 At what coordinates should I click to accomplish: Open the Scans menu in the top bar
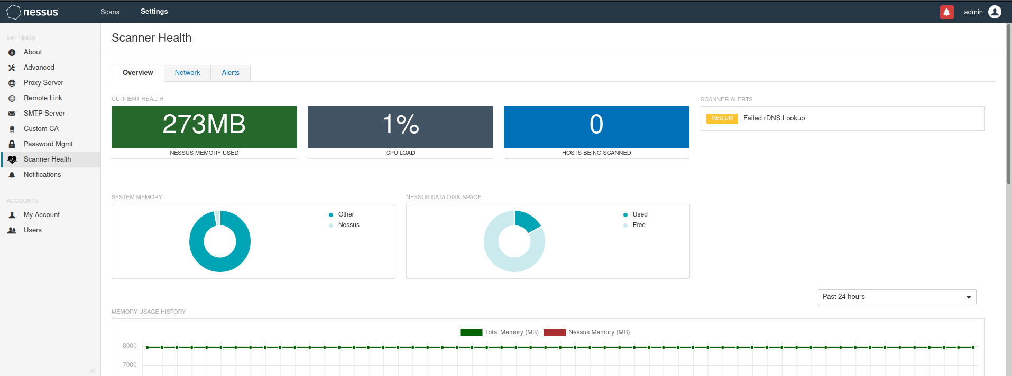(110, 12)
